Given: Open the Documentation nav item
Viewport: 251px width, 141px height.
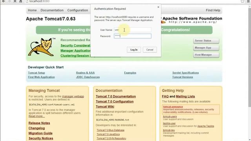Looking at the screenshot, I should (52, 10).
